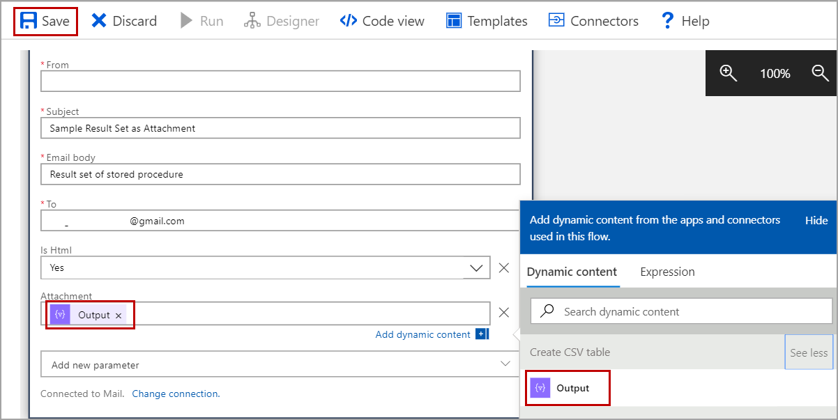Image resolution: width=838 pixels, height=420 pixels.
Task: Expand the Add new parameter dropdown
Action: (506, 364)
